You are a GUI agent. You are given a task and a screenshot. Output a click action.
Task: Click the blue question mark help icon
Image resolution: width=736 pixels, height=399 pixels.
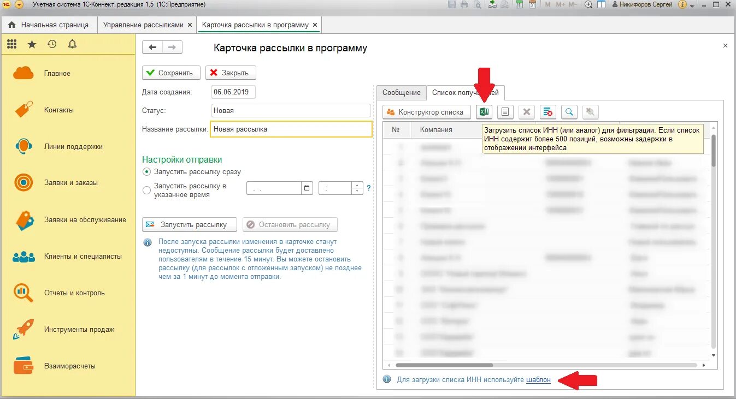pos(369,188)
